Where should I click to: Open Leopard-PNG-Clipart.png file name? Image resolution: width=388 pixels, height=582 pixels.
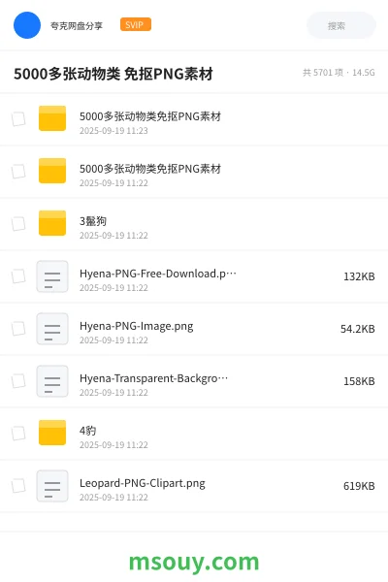tap(143, 483)
